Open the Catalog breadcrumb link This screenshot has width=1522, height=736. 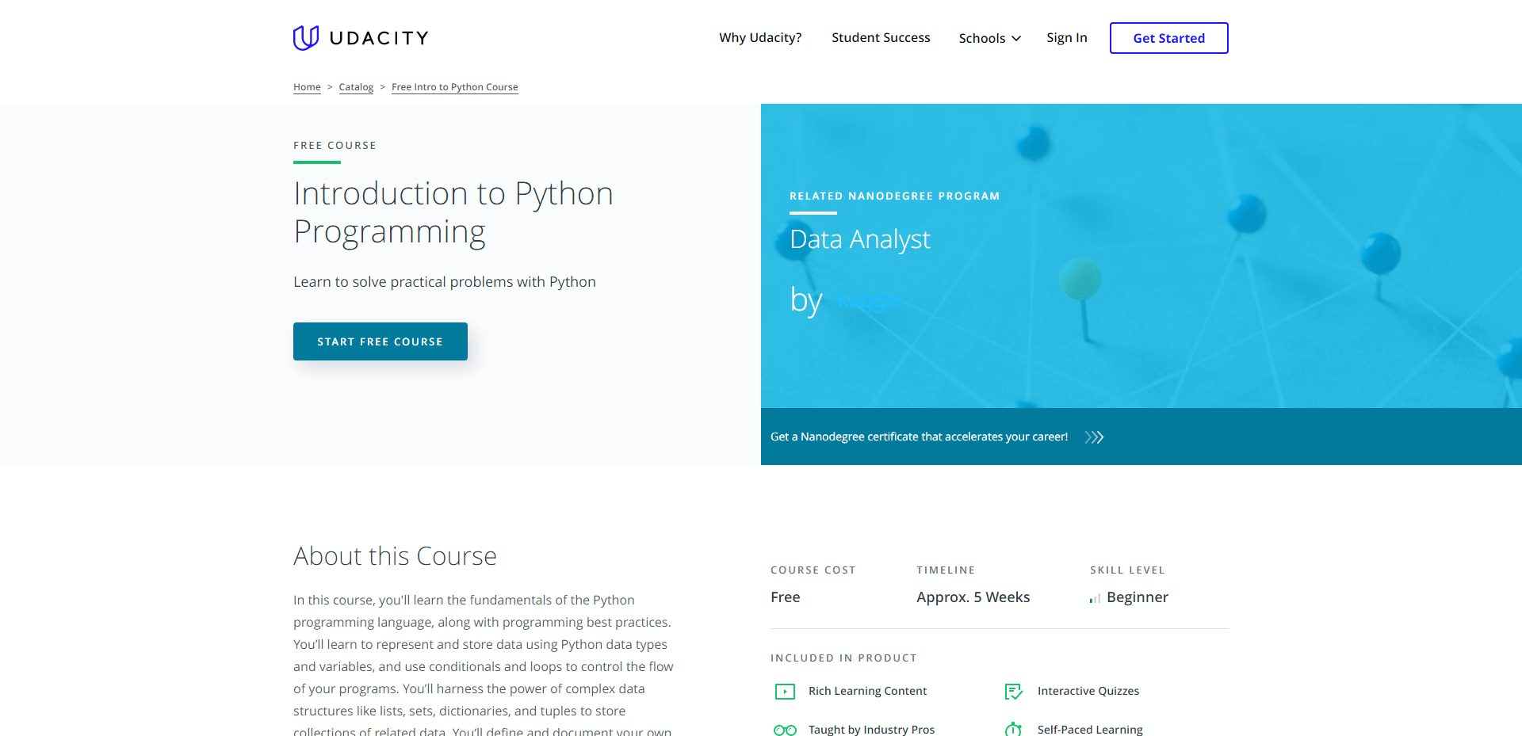pyautogui.click(x=355, y=87)
